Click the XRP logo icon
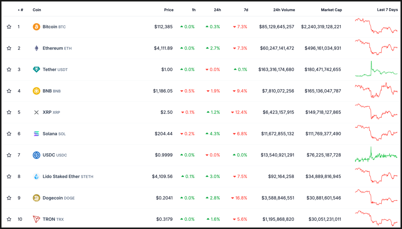 pos(37,112)
